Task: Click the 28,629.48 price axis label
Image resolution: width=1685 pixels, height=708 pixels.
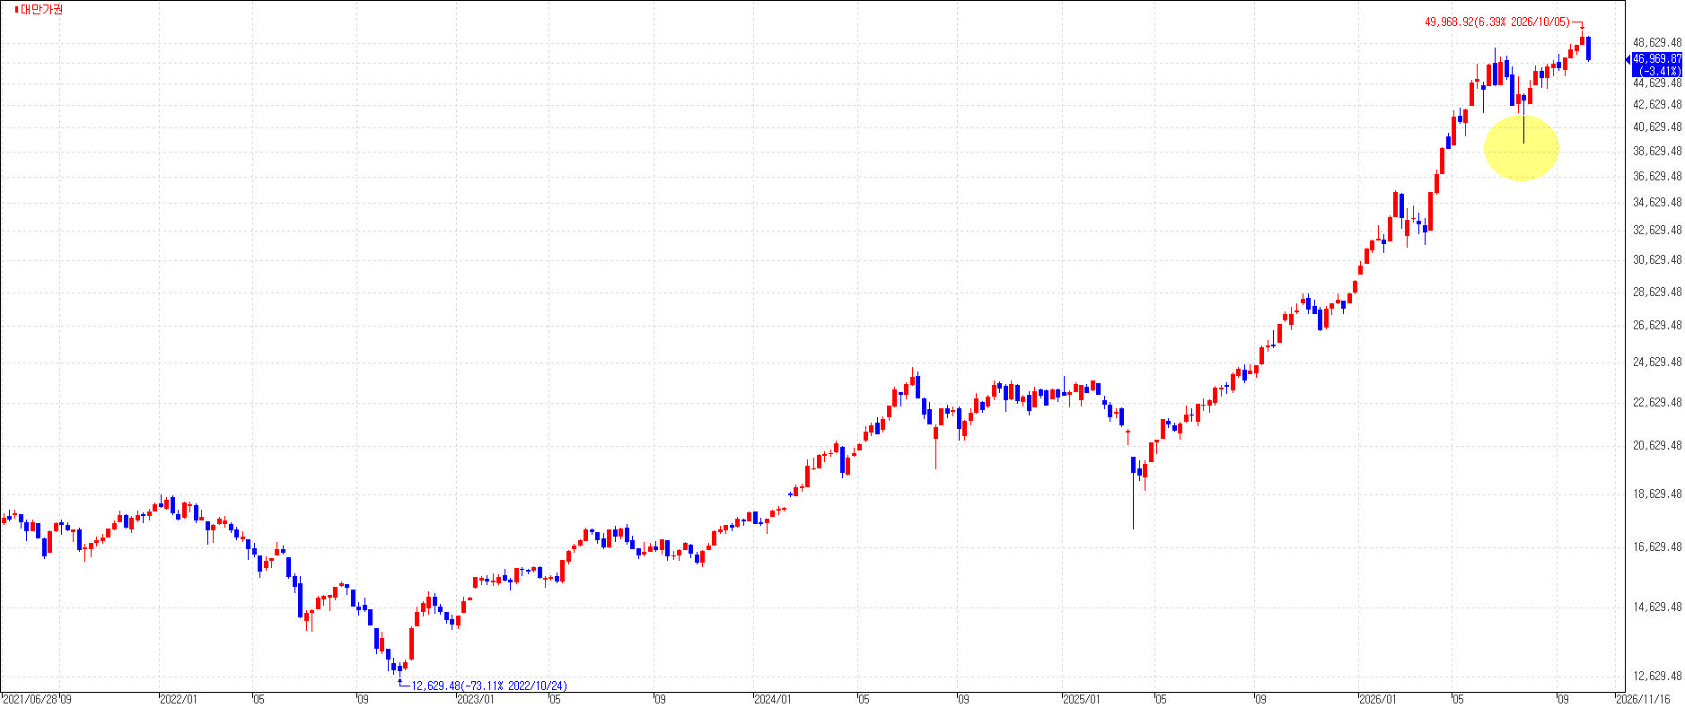Action: pyautogui.click(x=1657, y=292)
